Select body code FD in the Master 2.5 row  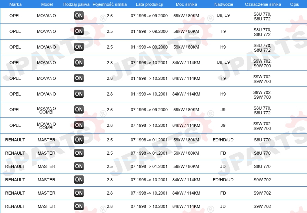[223, 153]
